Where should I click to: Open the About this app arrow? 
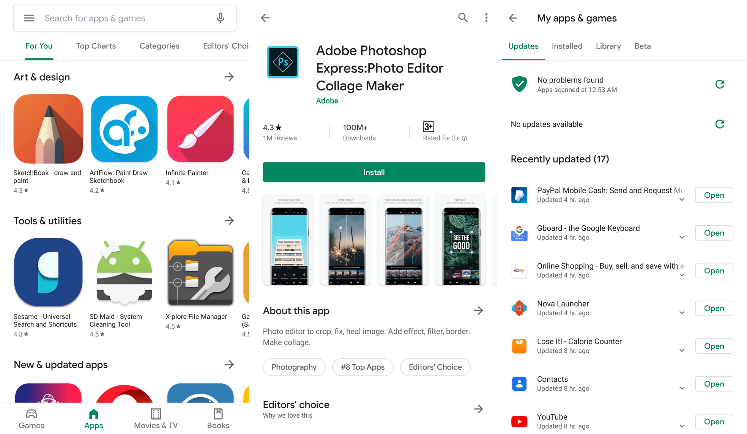click(478, 311)
